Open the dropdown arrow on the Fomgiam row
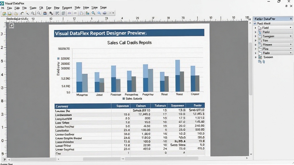Image resolution: width=294 pixels, height=165 pixels. pos(291,36)
